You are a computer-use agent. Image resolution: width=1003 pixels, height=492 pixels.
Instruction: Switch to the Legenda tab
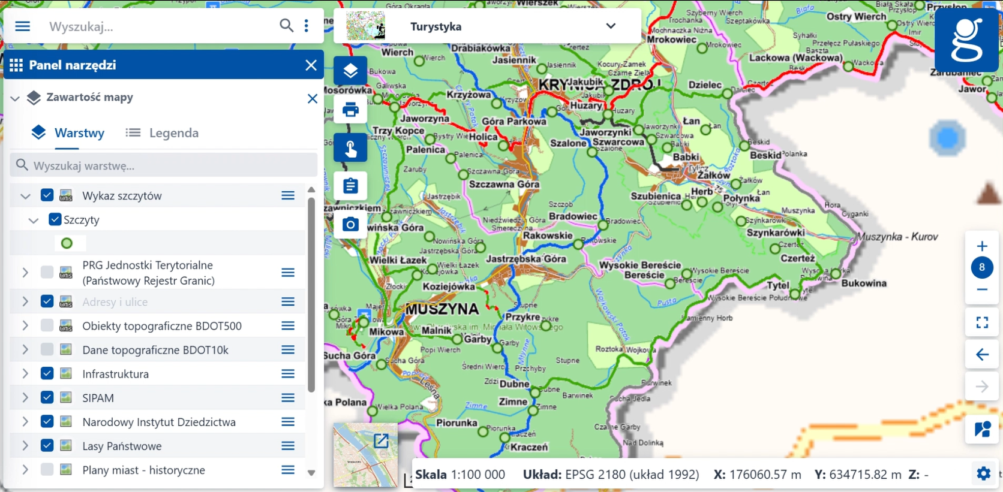click(x=163, y=133)
